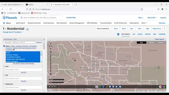Click See All and Select Date Ranges link
This screenshot has height=95, width=169.
click(x=24, y=63)
